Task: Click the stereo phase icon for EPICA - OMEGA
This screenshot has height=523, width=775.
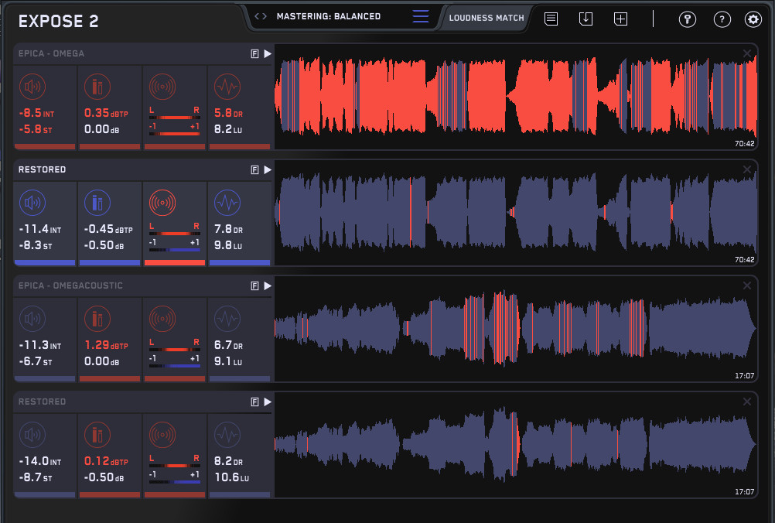Action: click(x=162, y=87)
